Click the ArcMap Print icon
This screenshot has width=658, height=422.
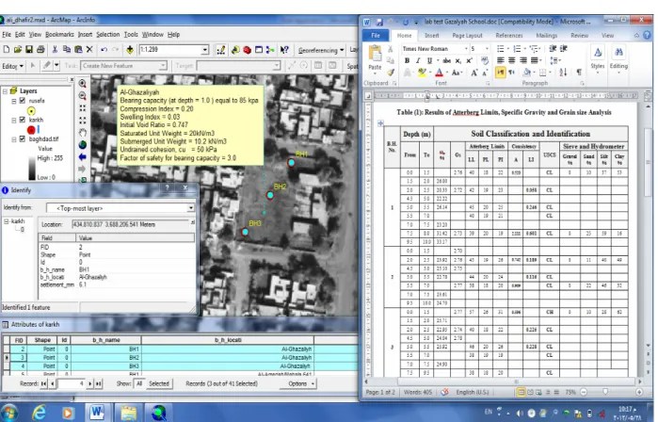click(40, 50)
